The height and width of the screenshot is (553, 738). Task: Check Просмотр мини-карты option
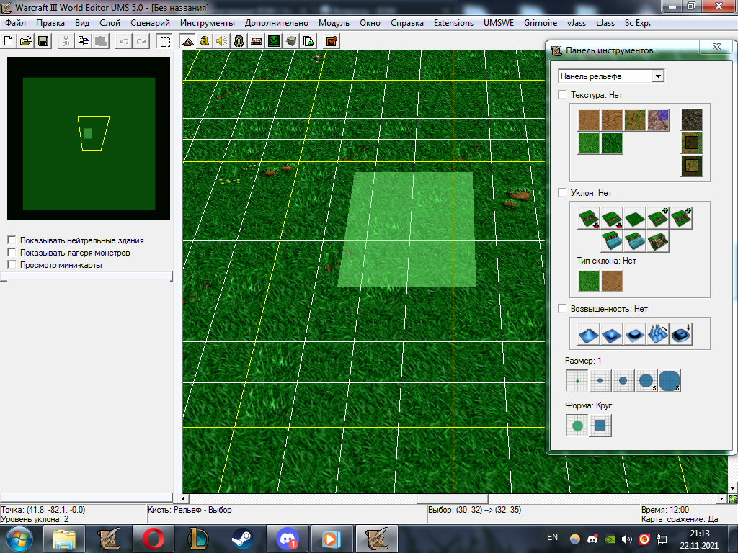click(x=12, y=264)
